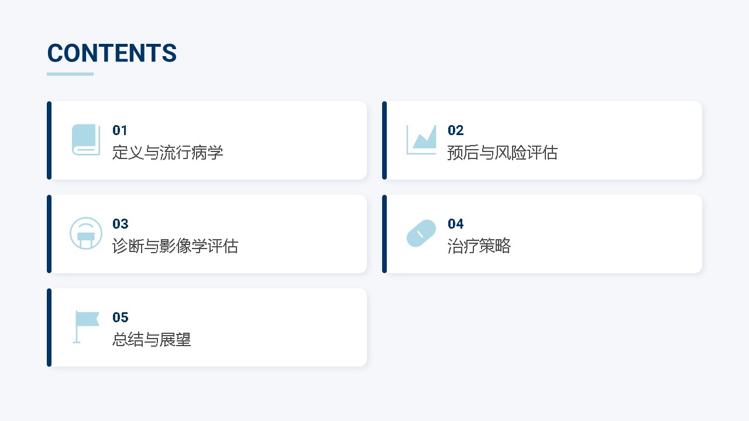The image size is (749, 421).
Task: Go to the 治疗策略 section title
Action: [x=479, y=247]
